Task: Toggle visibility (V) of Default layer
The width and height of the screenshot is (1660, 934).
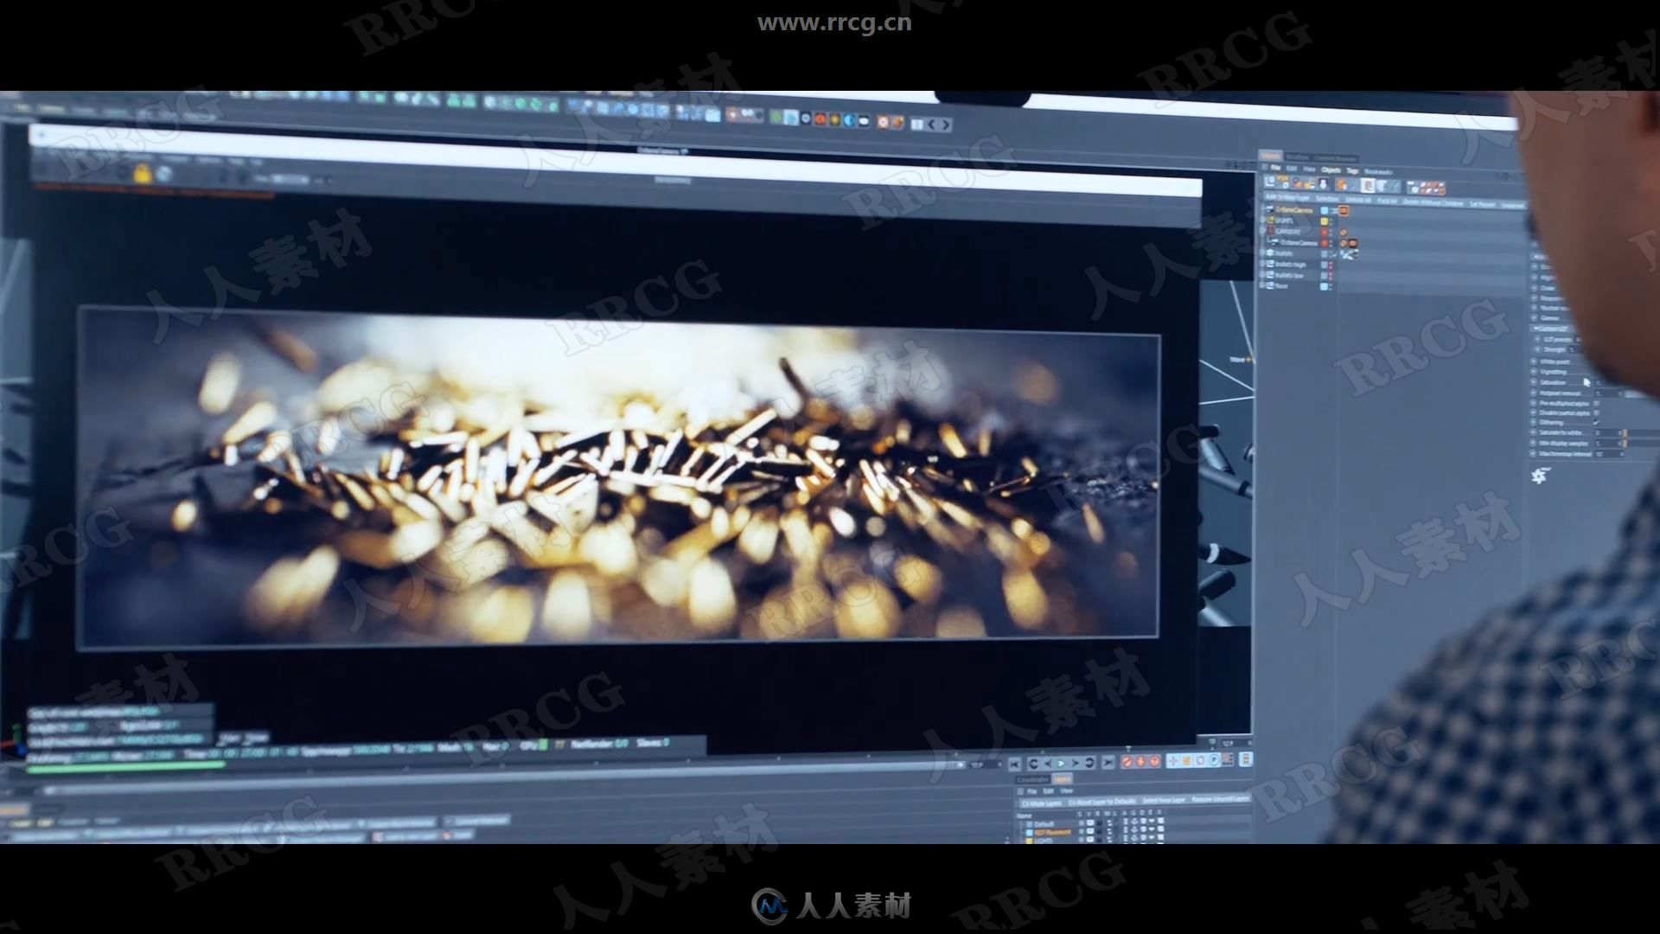Action: pyautogui.click(x=1090, y=822)
